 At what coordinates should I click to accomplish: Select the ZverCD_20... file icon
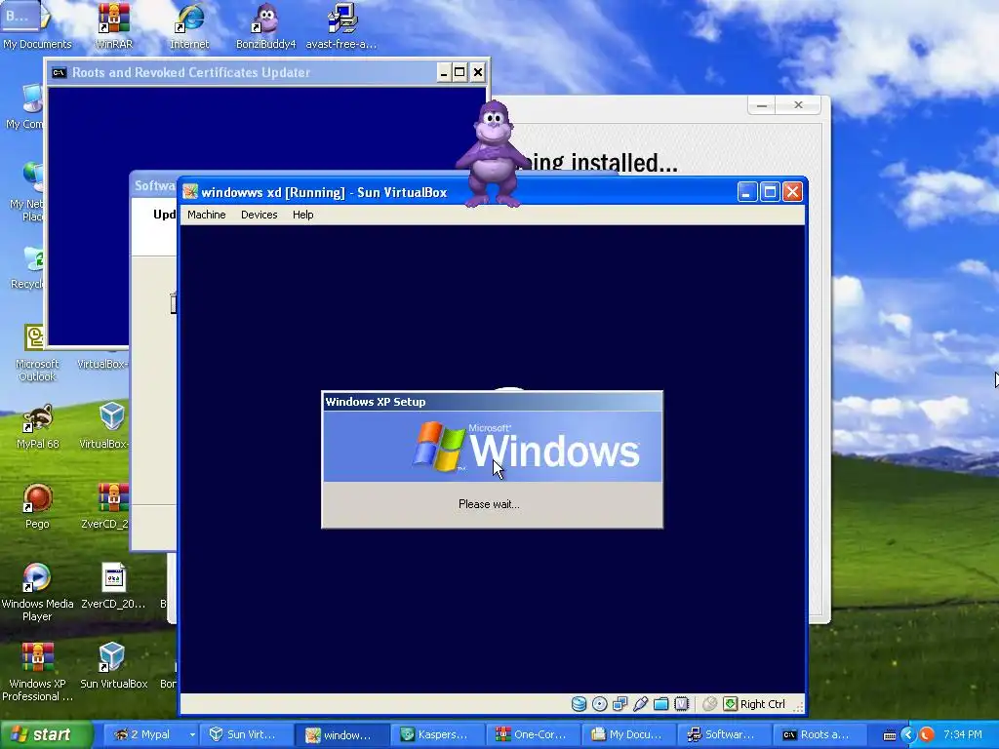(x=113, y=587)
